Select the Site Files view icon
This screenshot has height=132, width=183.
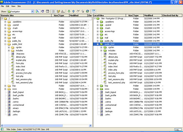point(53,11)
